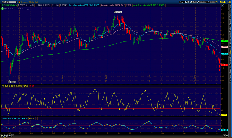Open the Live News sidebar tab
This screenshot has height=138, width=232.
pos(230,78)
